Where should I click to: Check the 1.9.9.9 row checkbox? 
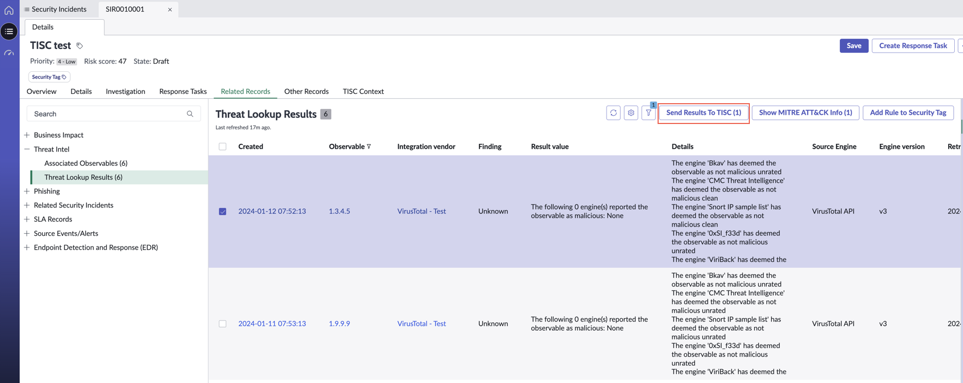coord(222,324)
